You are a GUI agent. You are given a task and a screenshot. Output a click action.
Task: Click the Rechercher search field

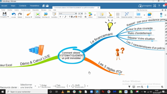(149, 10)
